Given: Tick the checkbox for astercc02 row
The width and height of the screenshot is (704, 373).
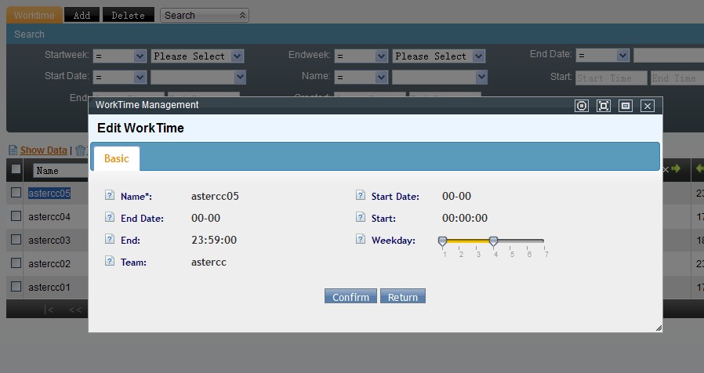Looking at the screenshot, I should coord(16,263).
